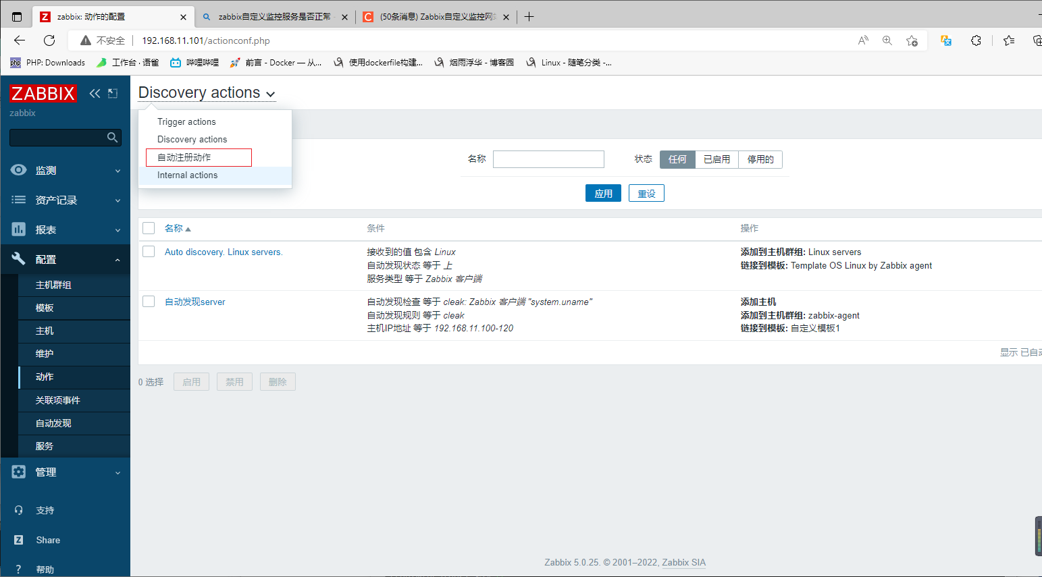Image resolution: width=1042 pixels, height=577 pixels.
Task: Open favorites list icon
Action: point(1009,40)
